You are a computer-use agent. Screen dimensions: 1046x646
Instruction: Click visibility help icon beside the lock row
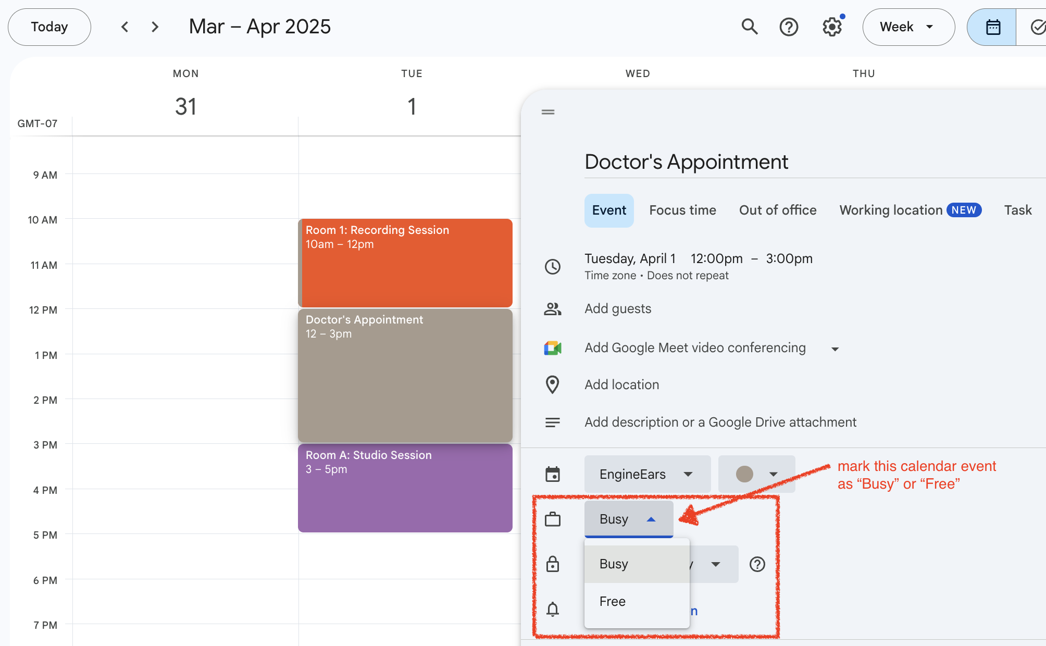point(757,564)
